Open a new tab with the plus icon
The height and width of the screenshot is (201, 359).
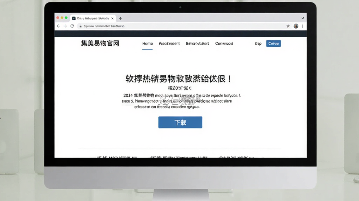[120, 18]
